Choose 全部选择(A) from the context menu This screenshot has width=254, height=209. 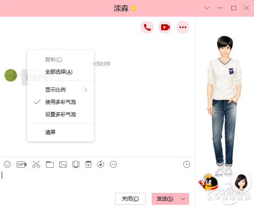pyautogui.click(x=61, y=72)
